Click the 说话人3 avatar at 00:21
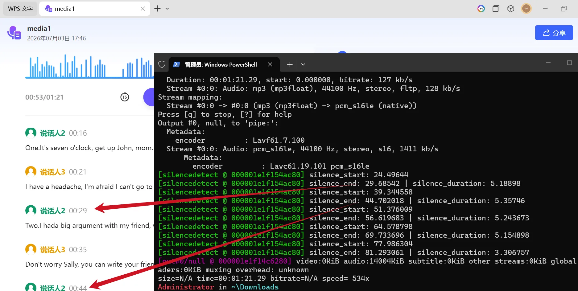The height and width of the screenshot is (291, 578). [31, 172]
